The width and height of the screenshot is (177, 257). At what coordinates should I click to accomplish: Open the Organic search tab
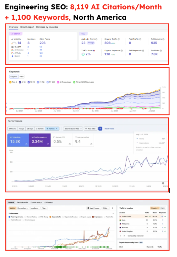pyautogui.click(x=36, y=202)
